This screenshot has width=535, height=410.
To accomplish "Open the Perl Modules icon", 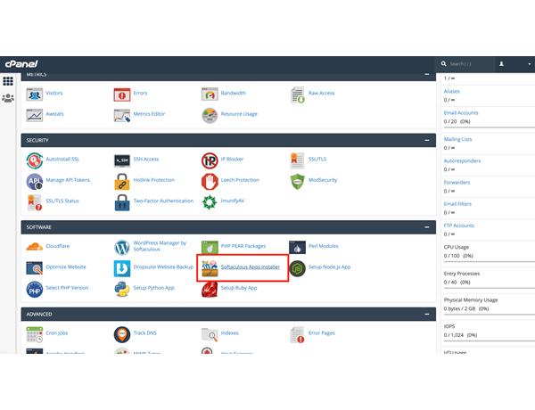I will (297, 248).
